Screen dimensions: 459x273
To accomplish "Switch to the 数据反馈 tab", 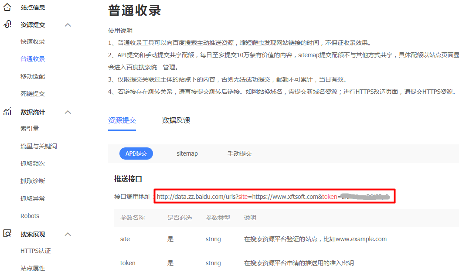I will point(176,120).
